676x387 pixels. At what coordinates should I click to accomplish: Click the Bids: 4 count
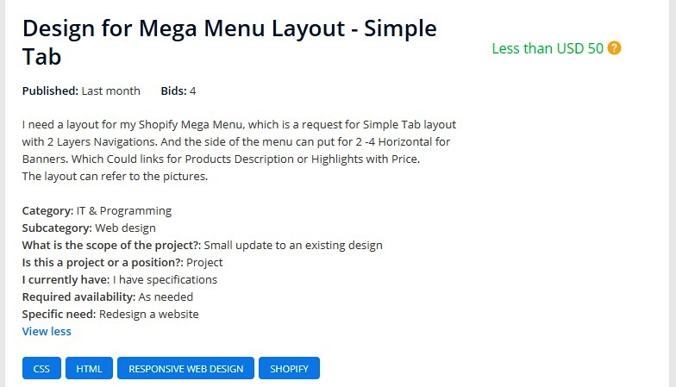pos(178,91)
